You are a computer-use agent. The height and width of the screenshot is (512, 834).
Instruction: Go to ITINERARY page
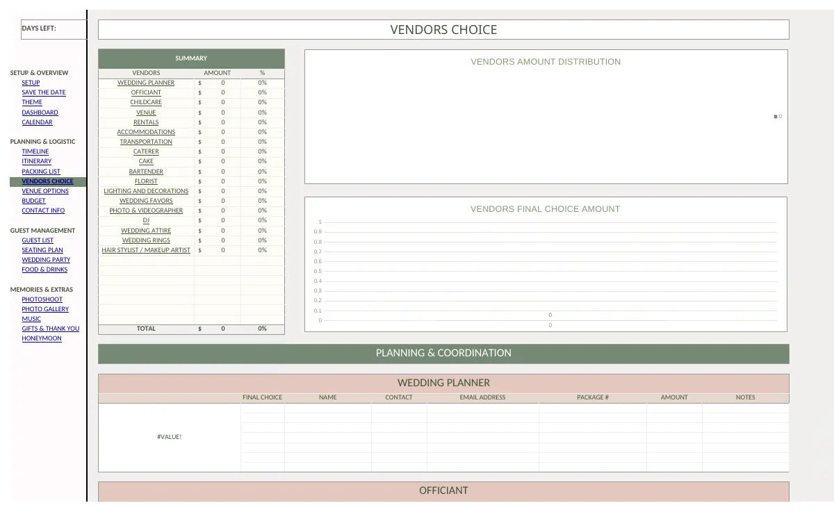point(36,161)
